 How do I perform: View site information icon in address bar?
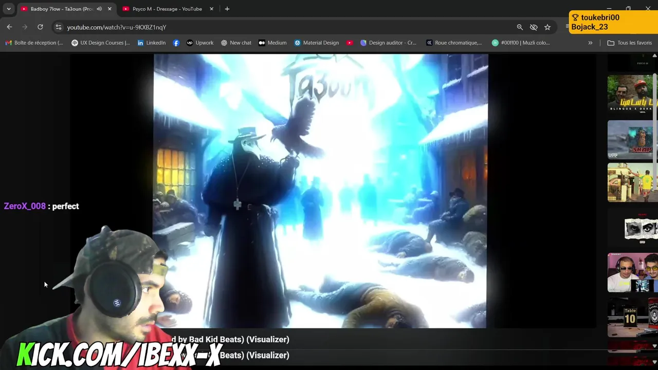click(x=59, y=27)
